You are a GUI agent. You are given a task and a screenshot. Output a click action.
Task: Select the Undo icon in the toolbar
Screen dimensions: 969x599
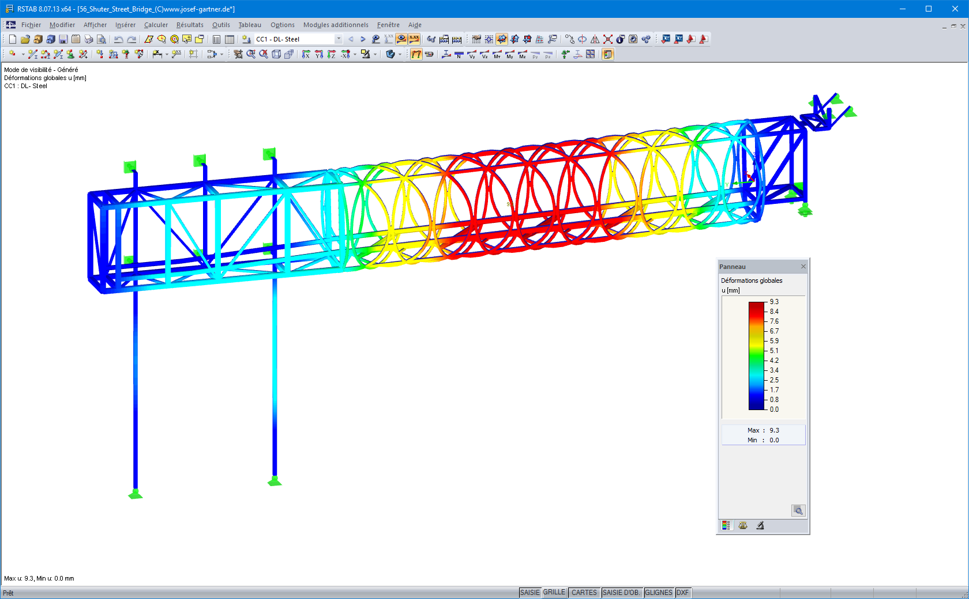117,39
